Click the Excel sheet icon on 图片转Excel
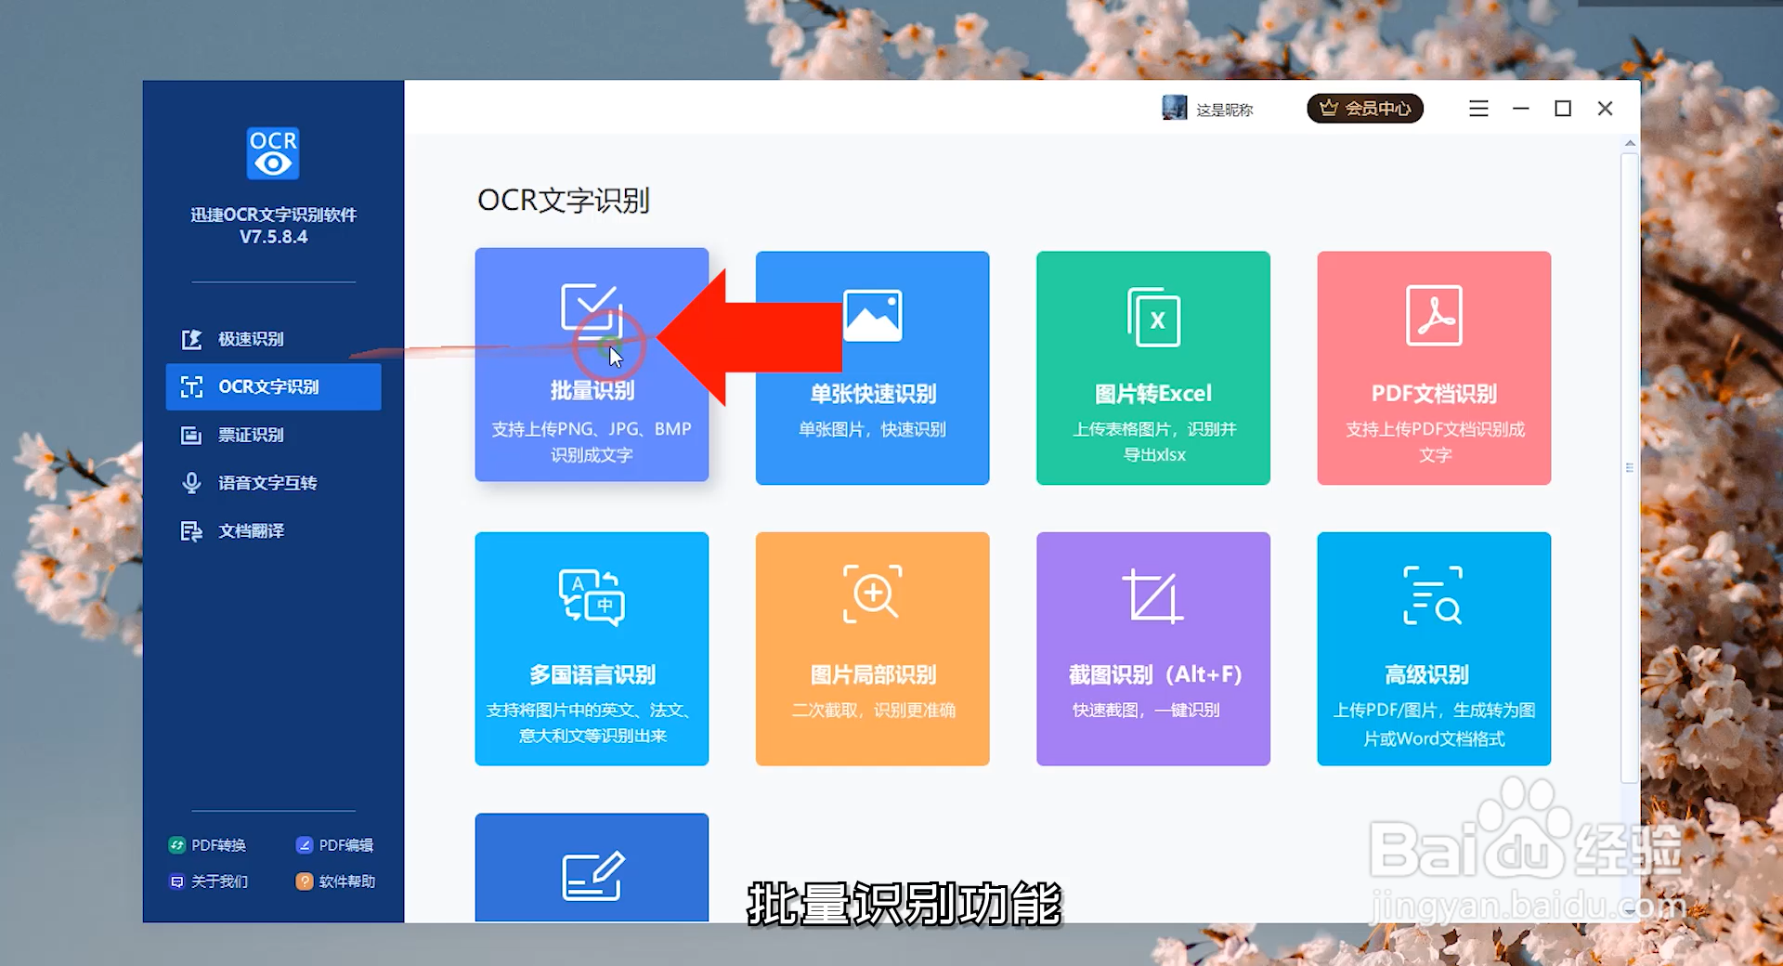Screen dimensions: 1783x966 tap(1153, 317)
